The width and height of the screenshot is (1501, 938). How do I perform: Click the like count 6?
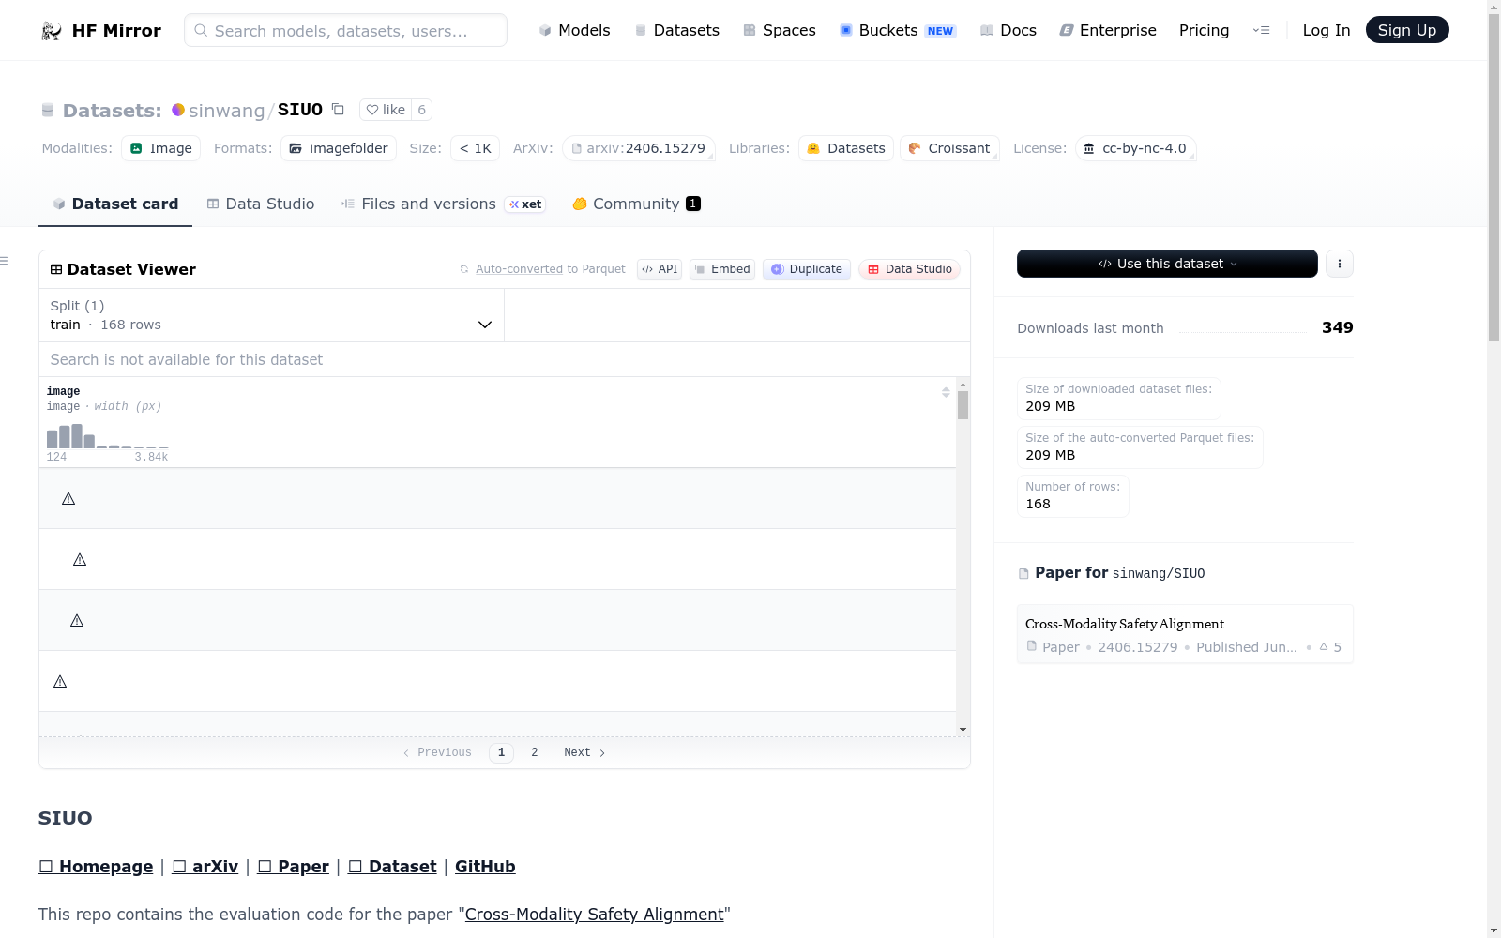pyautogui.click(x=422, y=110)
